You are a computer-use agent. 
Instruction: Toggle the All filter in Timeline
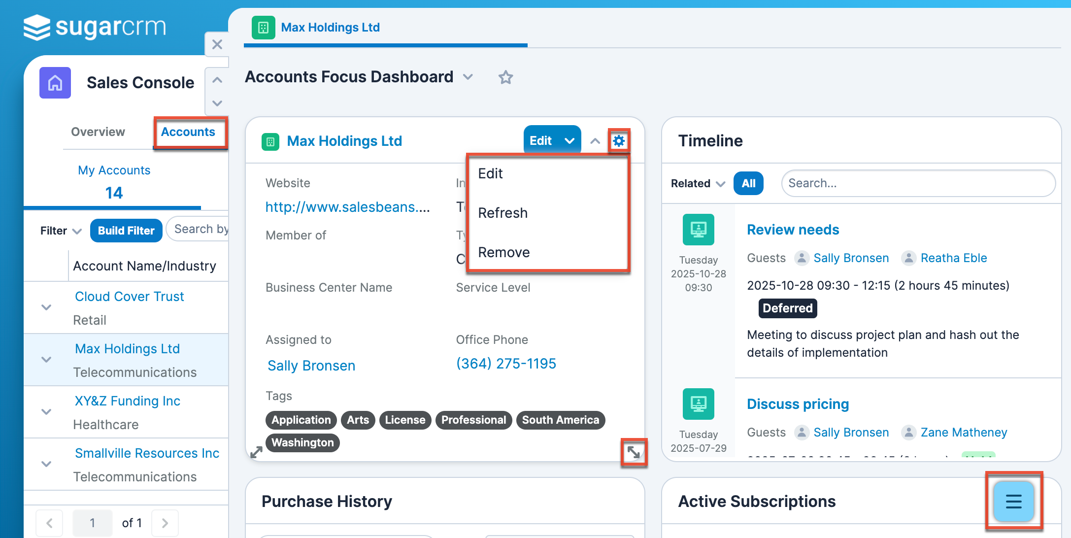[748, 183]
